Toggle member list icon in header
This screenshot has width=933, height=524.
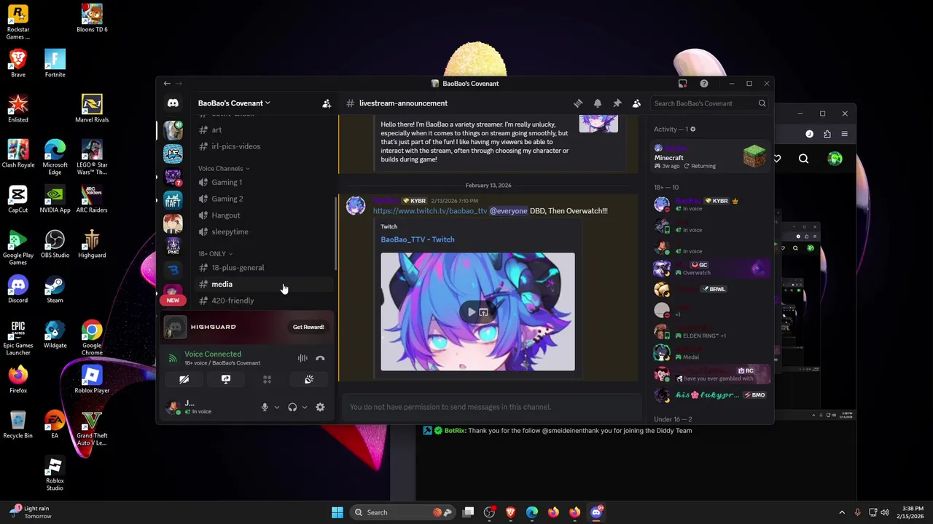636,103
